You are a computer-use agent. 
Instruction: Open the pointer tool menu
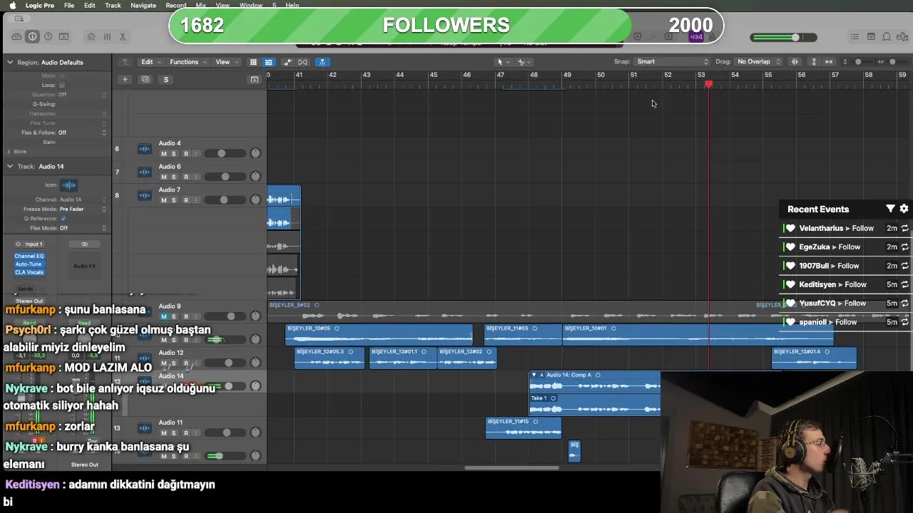[501, 62]
